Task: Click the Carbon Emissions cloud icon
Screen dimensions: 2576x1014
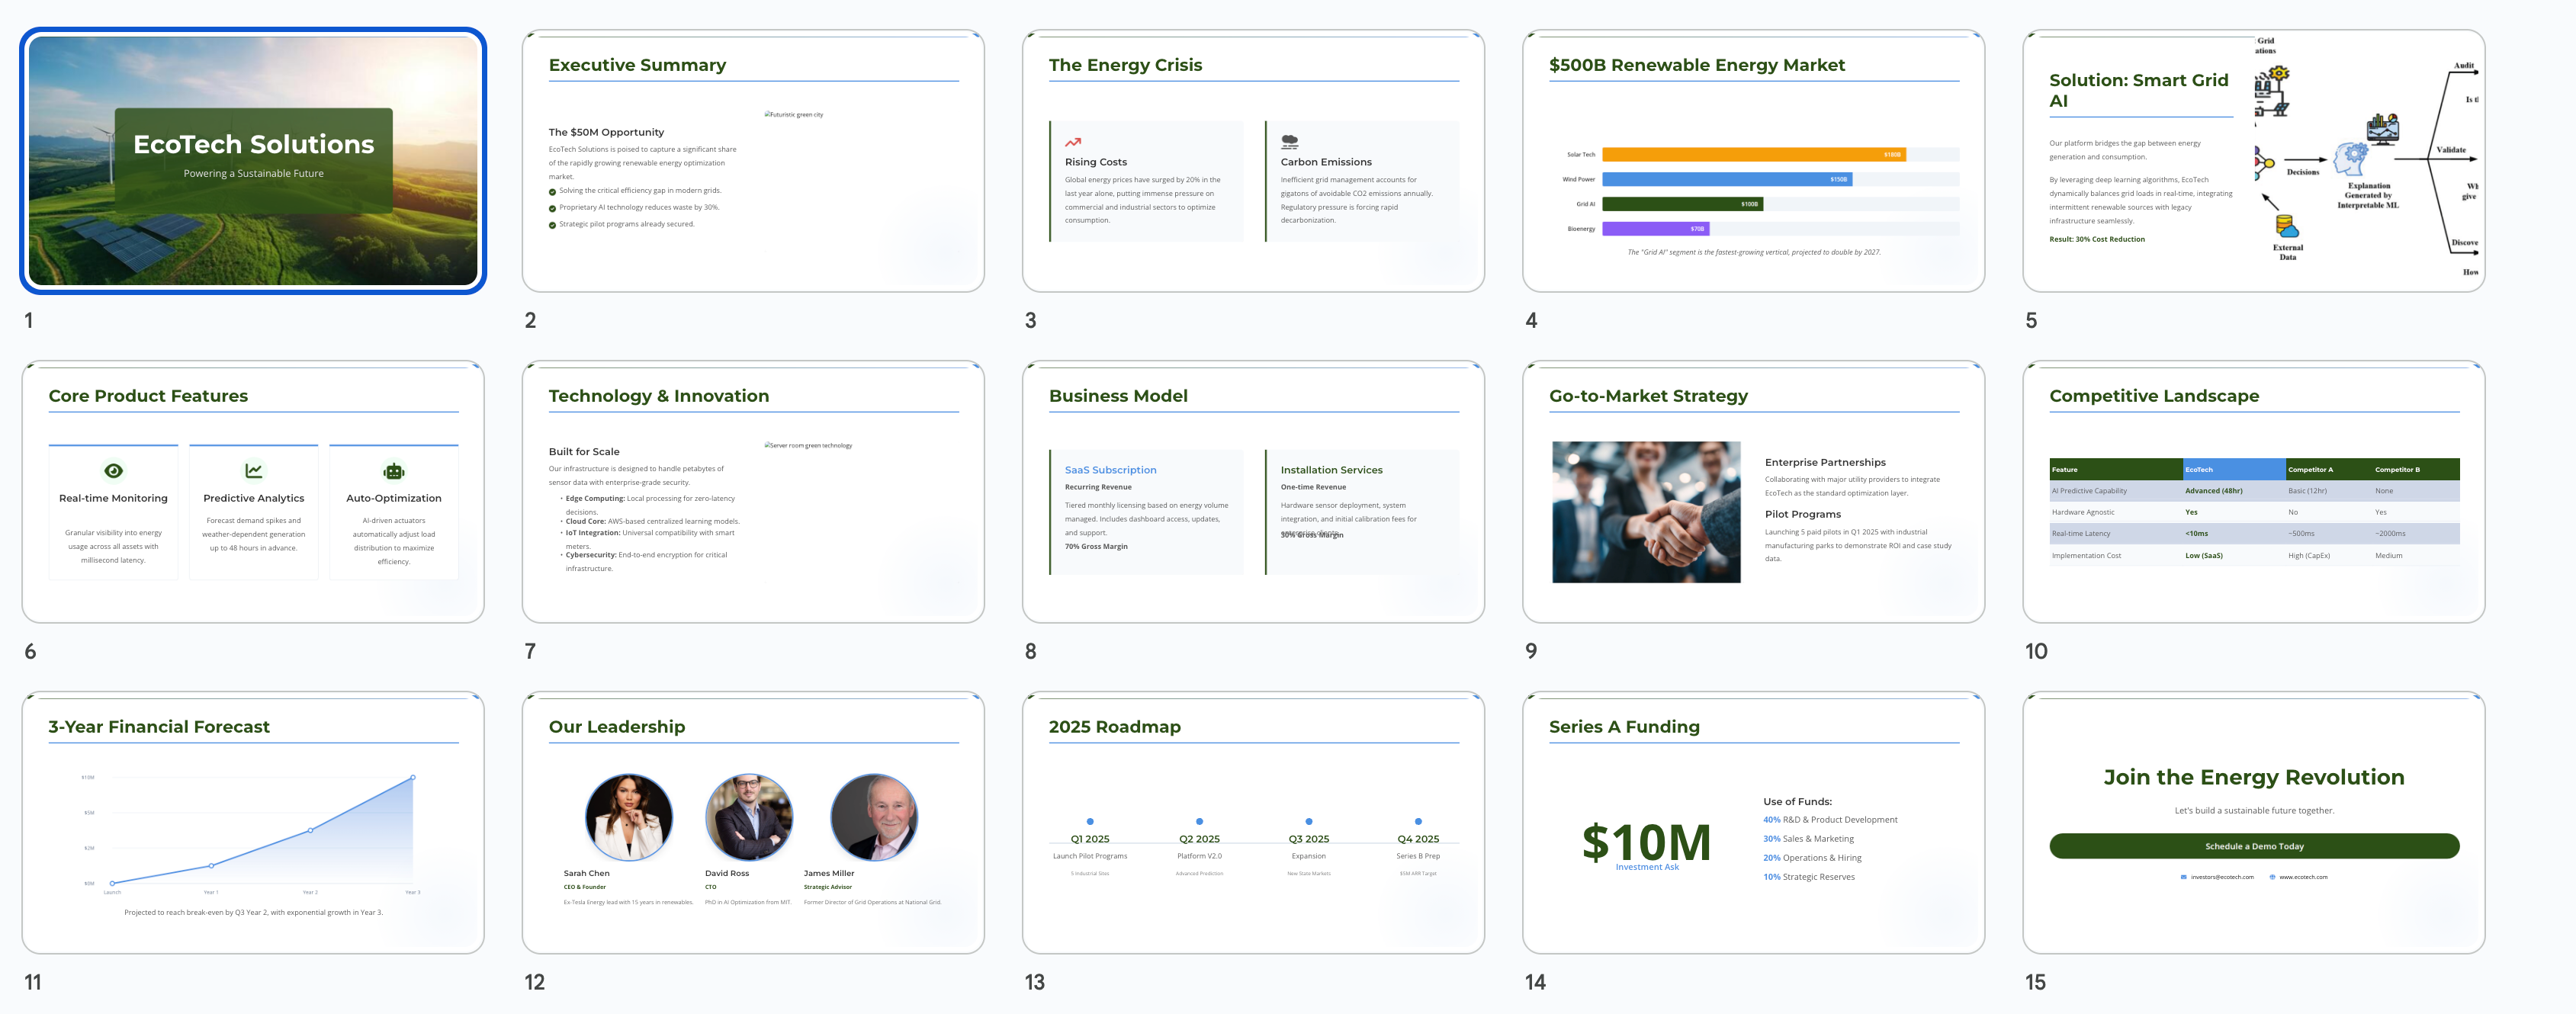Action: [x=1289, y=142]
